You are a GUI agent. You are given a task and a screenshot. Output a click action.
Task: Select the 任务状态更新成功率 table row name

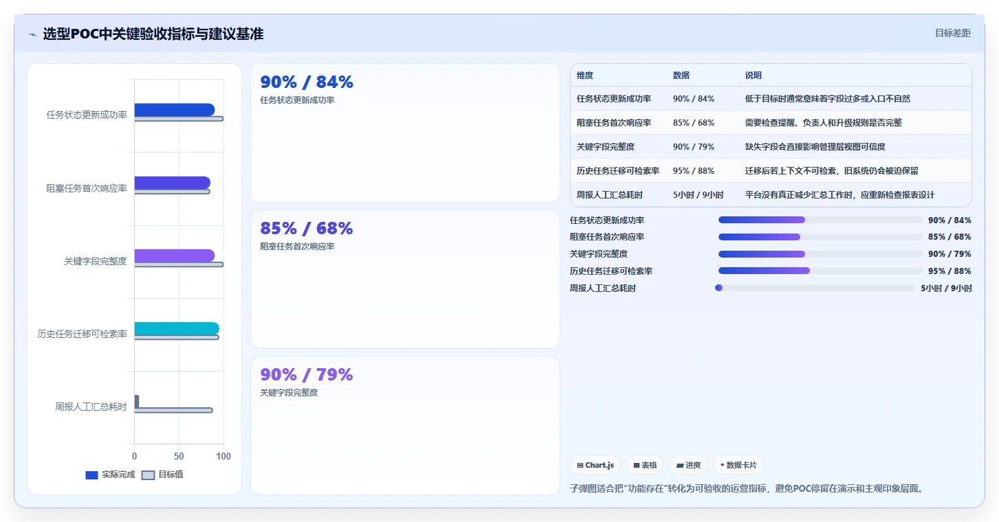coord(614,99)
